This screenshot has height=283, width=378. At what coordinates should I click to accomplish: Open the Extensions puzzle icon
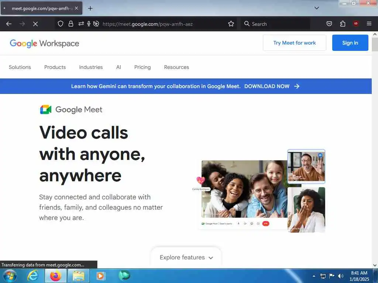(343, 24)
